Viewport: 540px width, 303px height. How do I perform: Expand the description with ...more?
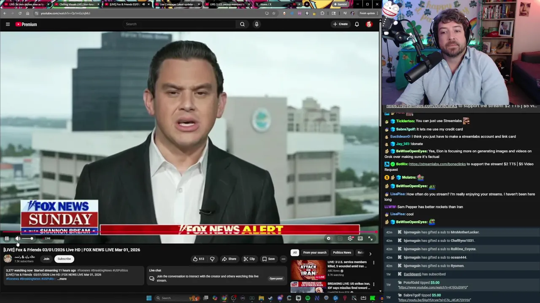[62, 279]
